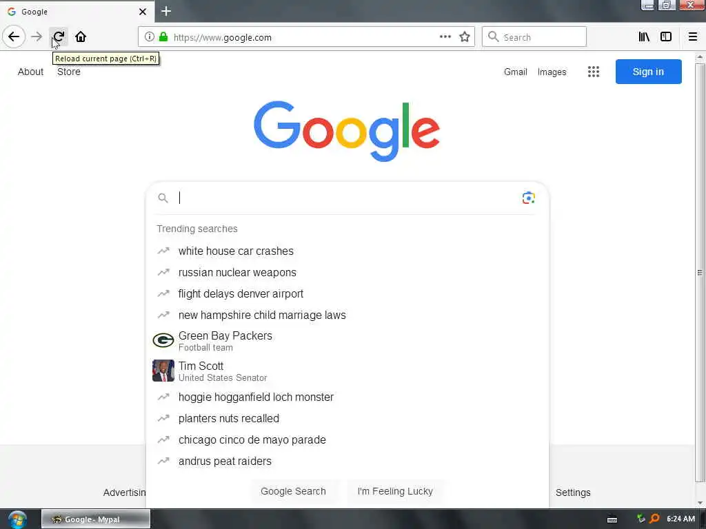Click the page vertical scrollbar thumb
The image size is (706, 529).
pos(700,273)
